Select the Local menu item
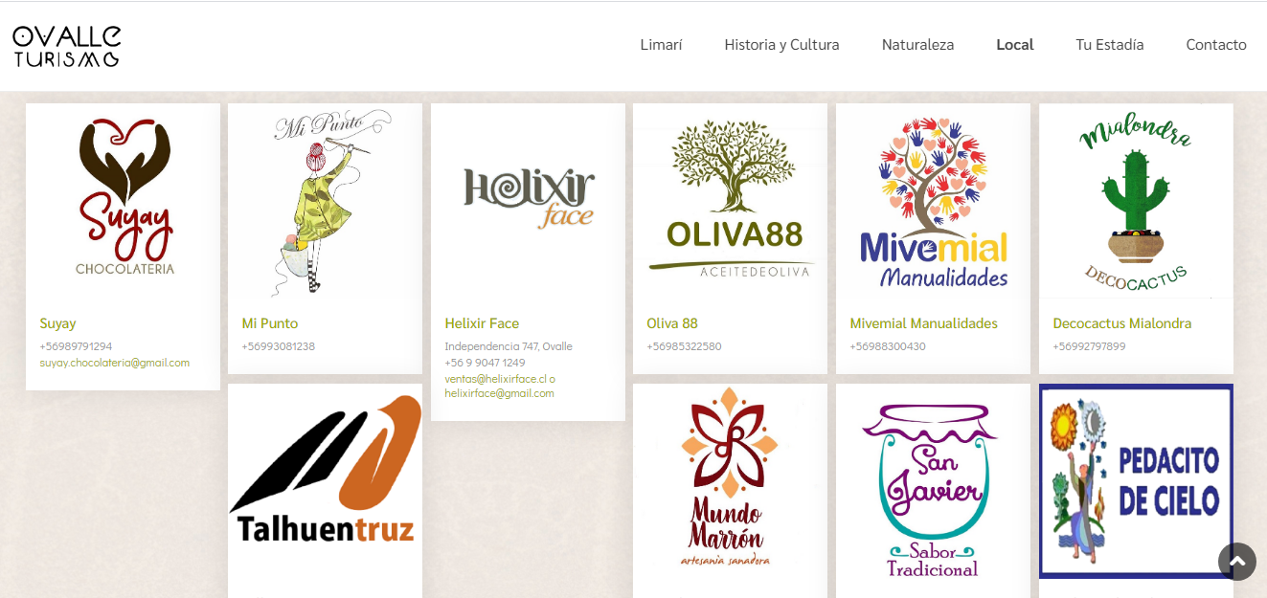This screenshot has width=1267, height=598. (1014, 45)
